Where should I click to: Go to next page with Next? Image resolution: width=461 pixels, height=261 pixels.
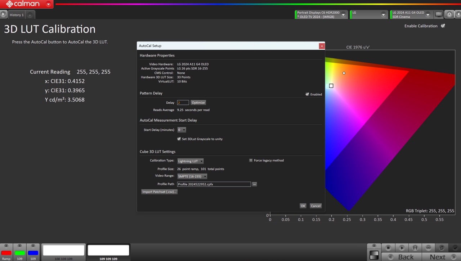coord(442,257)
